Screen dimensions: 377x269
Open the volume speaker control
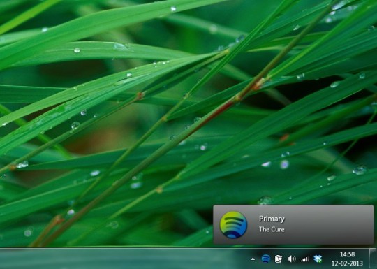click(x=292, y=259)
